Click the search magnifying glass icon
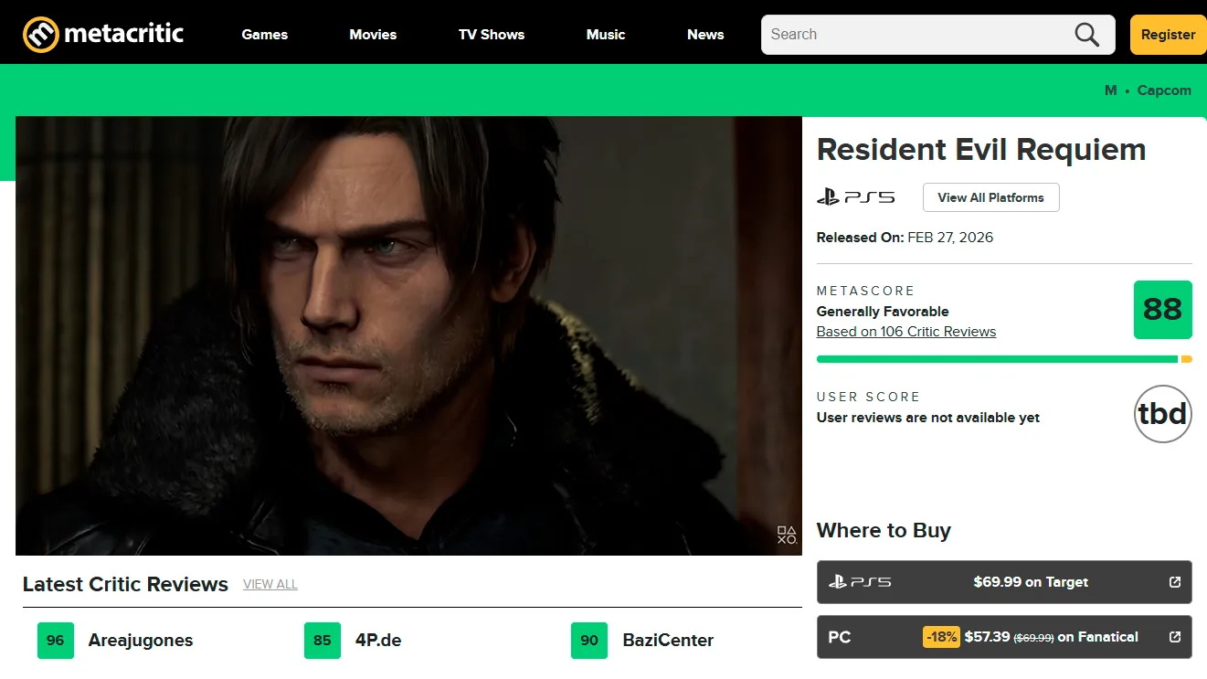1207x679 pixels. pyautogui.click(x=1086, y=35)
